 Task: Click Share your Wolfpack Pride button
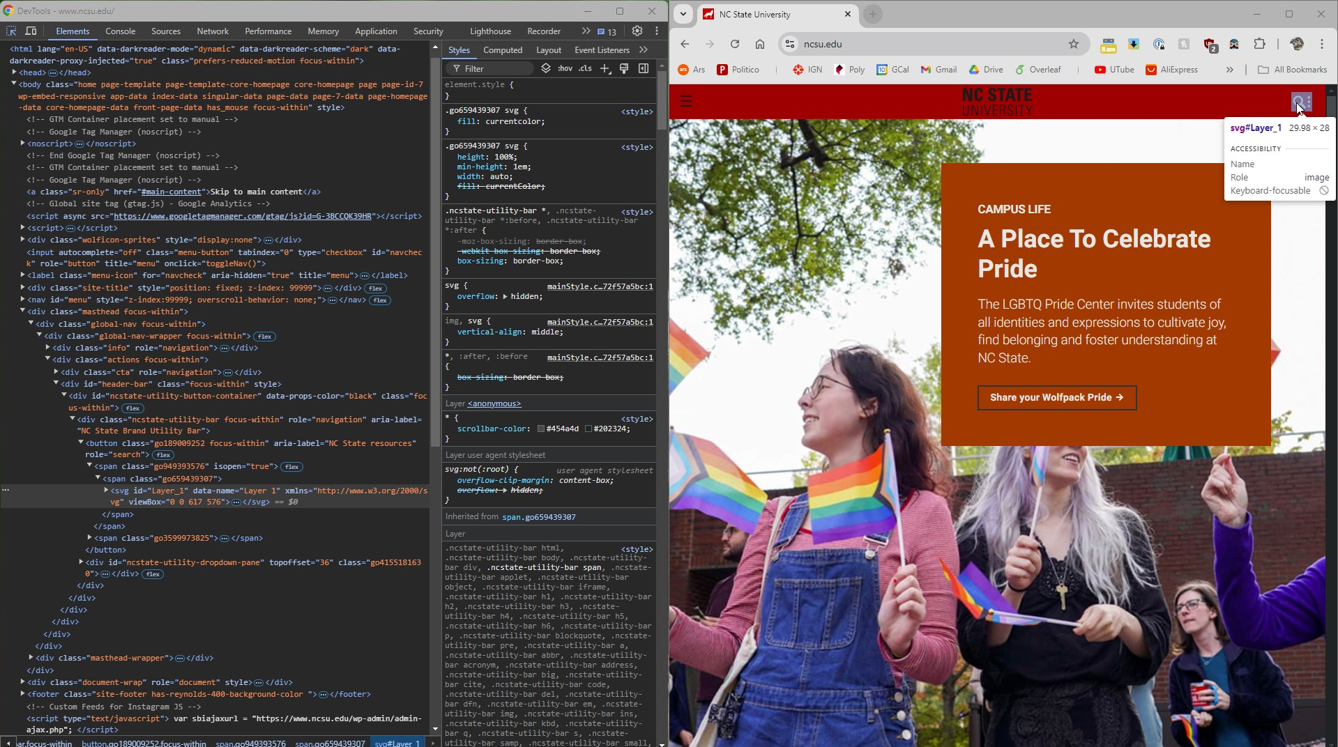(x=1057, y=398)
